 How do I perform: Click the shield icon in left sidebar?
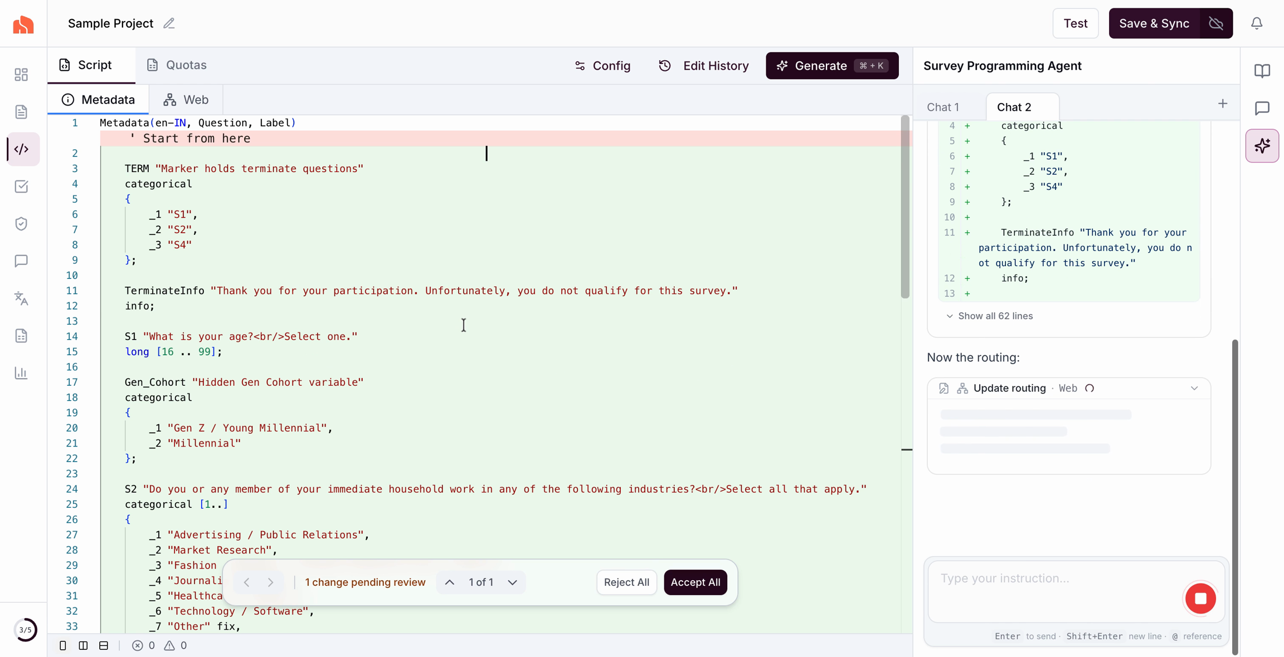pyautogui.click(x=21, y=224)
